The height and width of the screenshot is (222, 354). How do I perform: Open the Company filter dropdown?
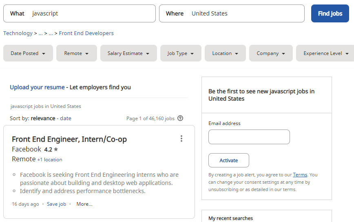point(271,53)
